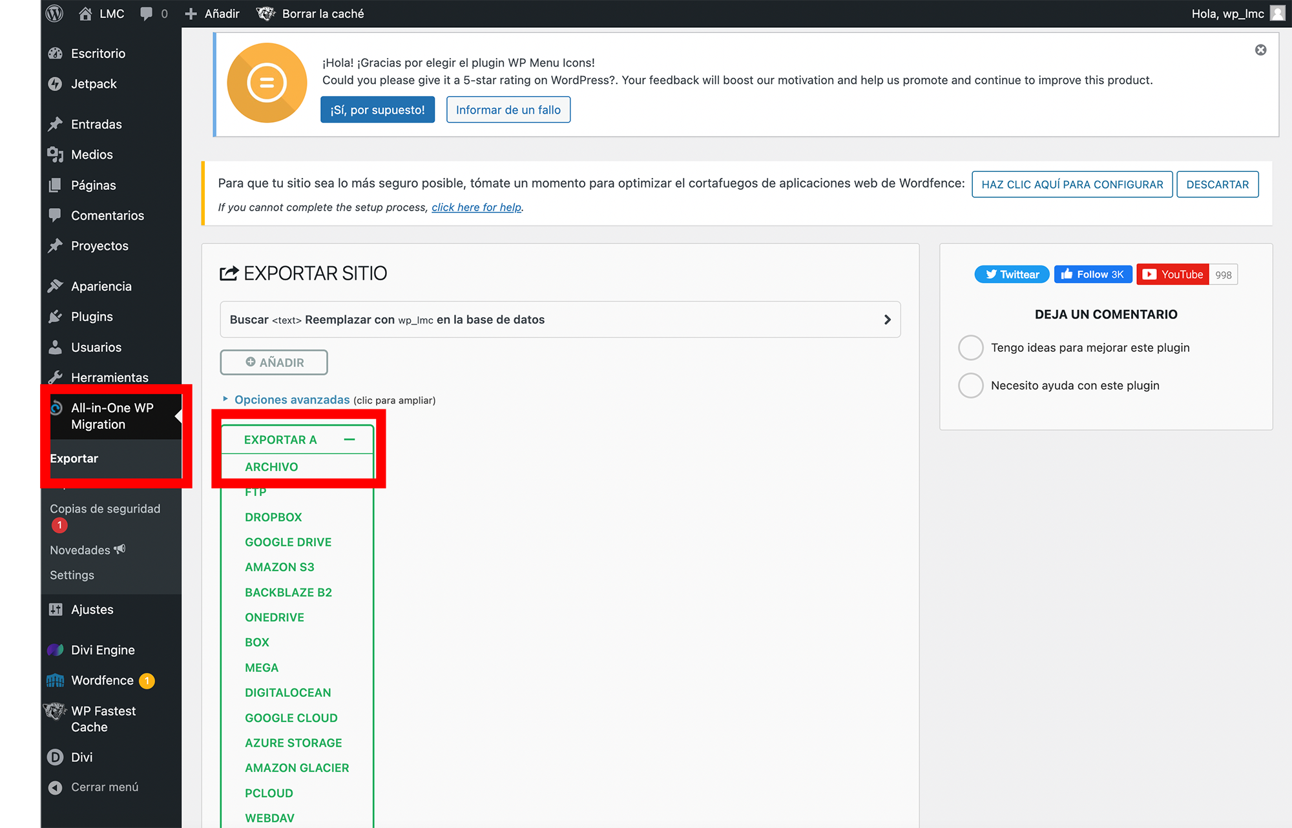Choose AZURE STORAGE export option

293,743
